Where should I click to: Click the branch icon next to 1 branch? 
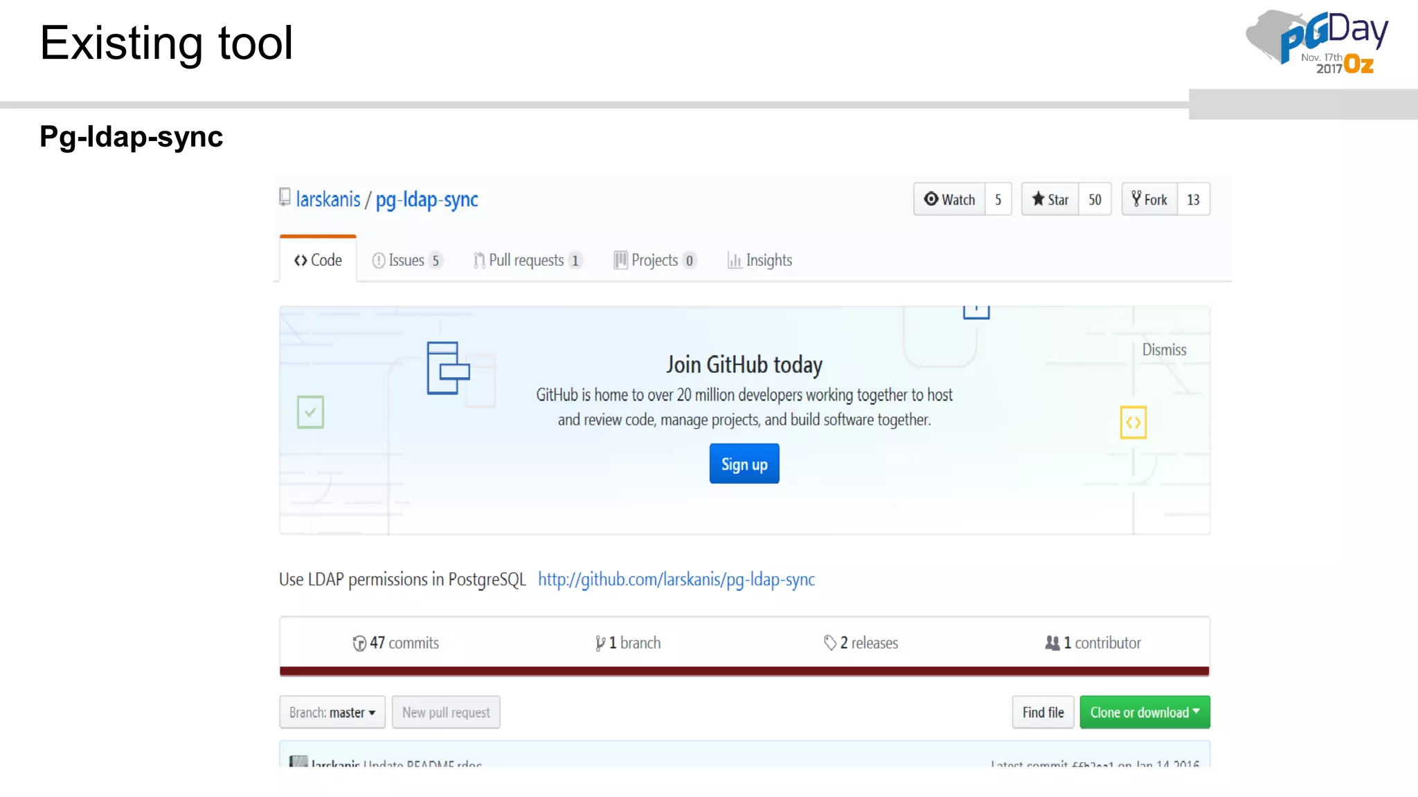600,643
